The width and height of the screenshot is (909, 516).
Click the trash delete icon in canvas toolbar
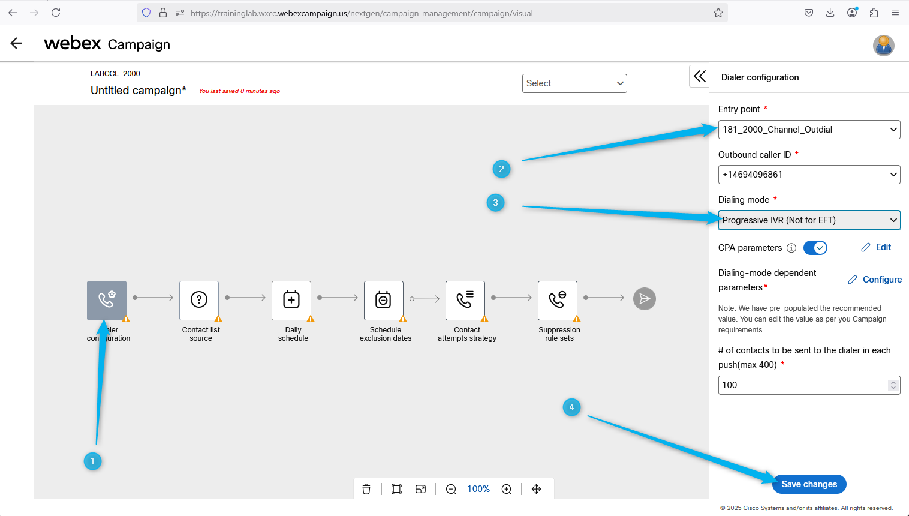(x=366, y=489)
